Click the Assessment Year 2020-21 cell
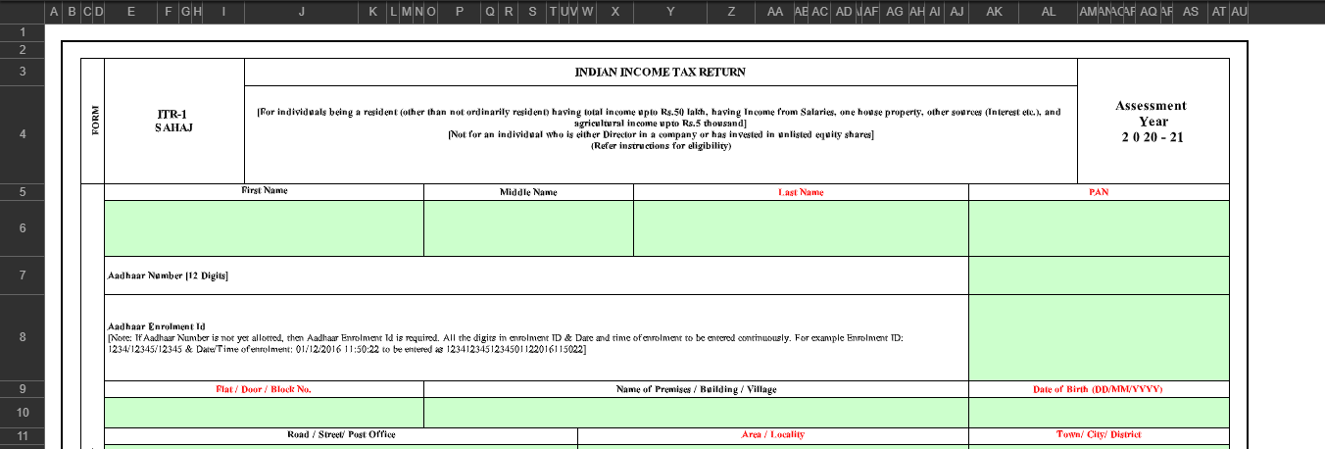The height and width of the screenshot is (449, 1325). [x=1153, y=122]
